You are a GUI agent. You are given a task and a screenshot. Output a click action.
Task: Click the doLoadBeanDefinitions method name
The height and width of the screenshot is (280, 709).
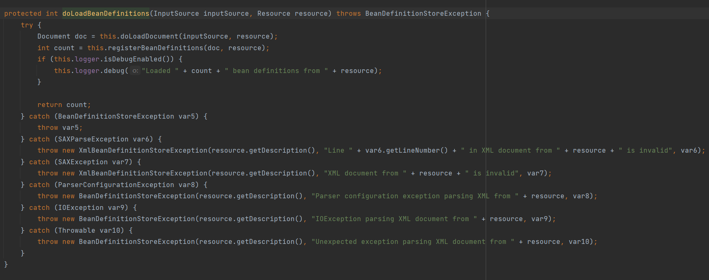(x=106, y=14)
